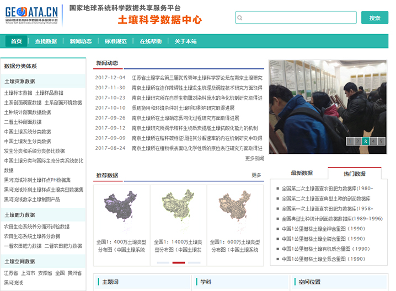Filter spatial data by 江苏省
396x291 pixels.
(x=11, y=273)
